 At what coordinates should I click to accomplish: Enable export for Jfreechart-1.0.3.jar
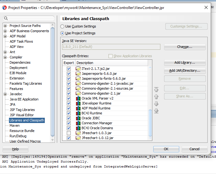coord(69,133)
